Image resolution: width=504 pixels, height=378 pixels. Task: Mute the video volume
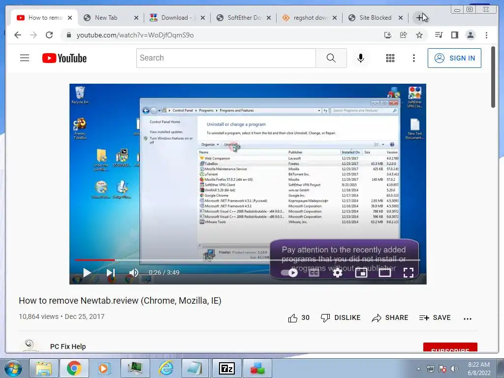point(133,273)
